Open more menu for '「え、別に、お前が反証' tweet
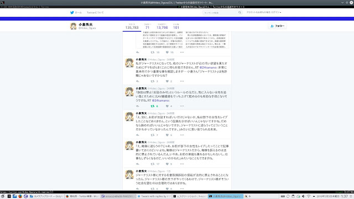This screenshot has width=354, height=199. [182, 135]
